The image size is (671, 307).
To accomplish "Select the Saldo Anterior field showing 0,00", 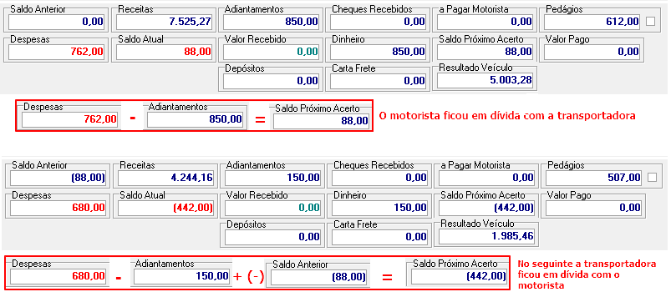I will pos(57,22).
